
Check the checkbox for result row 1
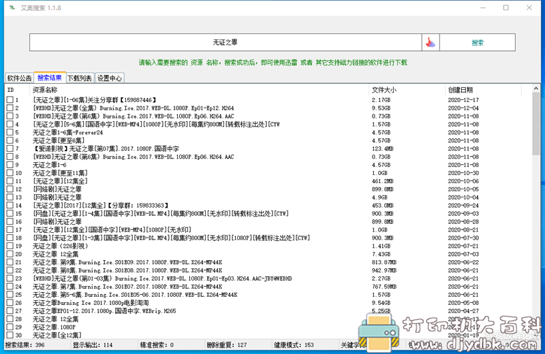pos(10,99)
